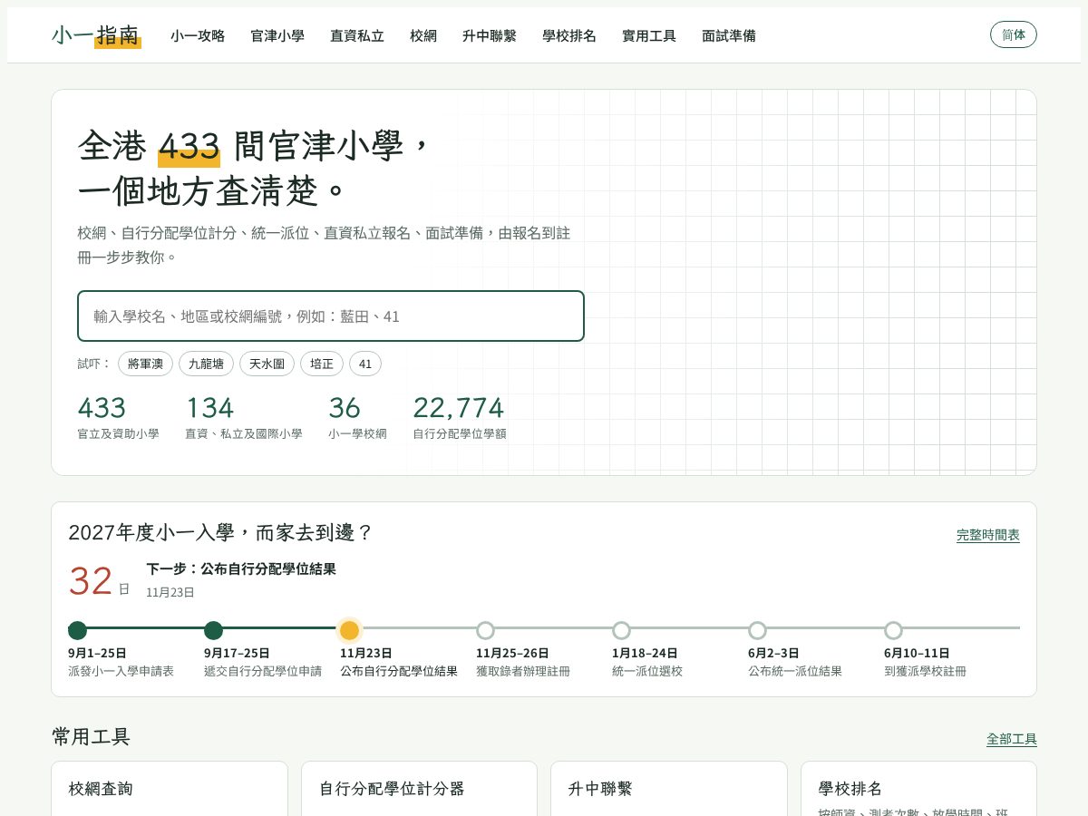The width and height of the screenshot is (1088, 816).
Task: Go to 官津小學 in navigation
Action: point(277,36)
